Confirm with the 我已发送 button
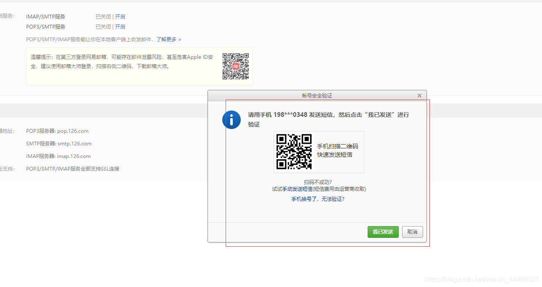Viewport: 542px width, 287px height. tap(383, 232)
